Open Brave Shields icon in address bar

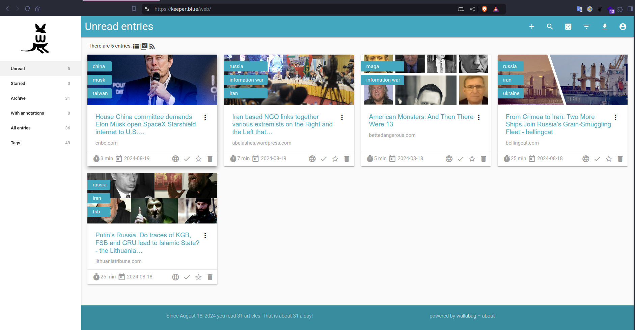pos(485,9)
